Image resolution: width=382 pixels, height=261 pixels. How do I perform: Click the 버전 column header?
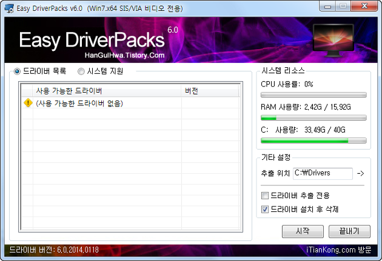210,91
